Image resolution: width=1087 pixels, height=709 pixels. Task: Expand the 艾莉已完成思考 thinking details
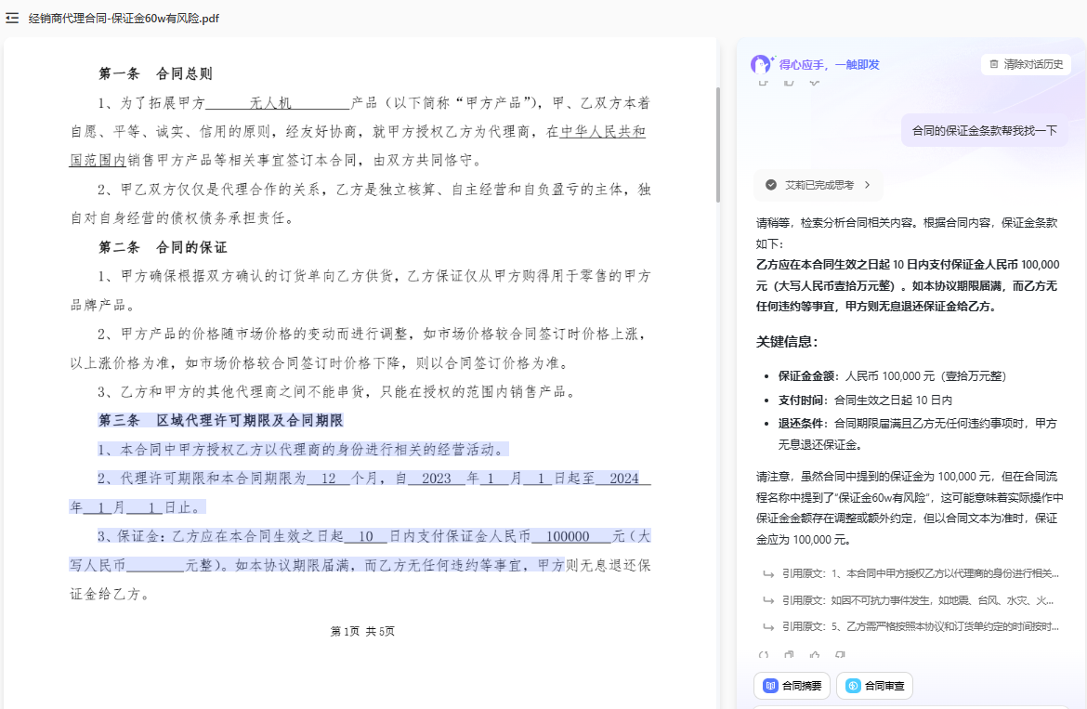coord(870,184)
